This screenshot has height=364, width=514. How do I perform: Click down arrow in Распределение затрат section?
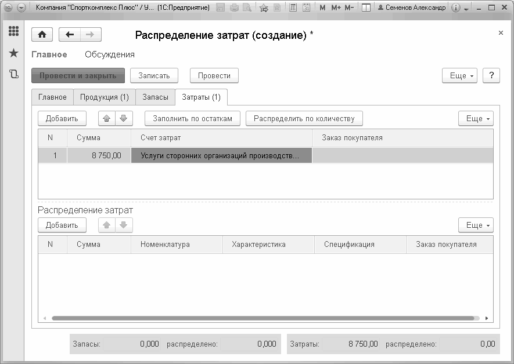pos(124,225)
